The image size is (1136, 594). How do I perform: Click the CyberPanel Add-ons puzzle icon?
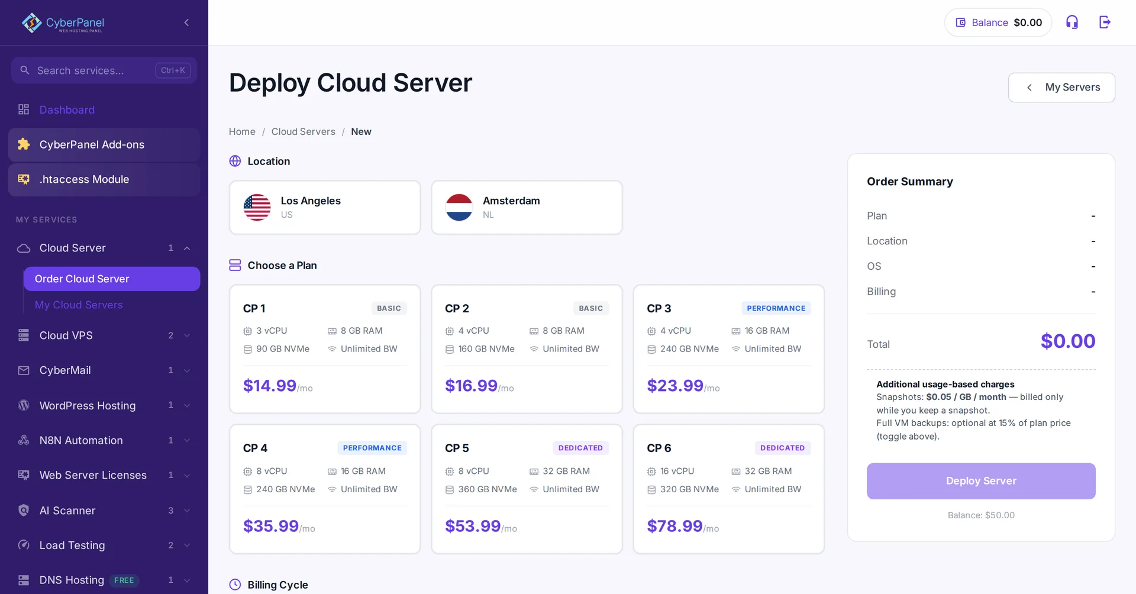(x=24, y=144)
